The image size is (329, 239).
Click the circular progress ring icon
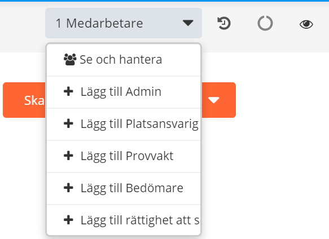[x=265, y=23]
